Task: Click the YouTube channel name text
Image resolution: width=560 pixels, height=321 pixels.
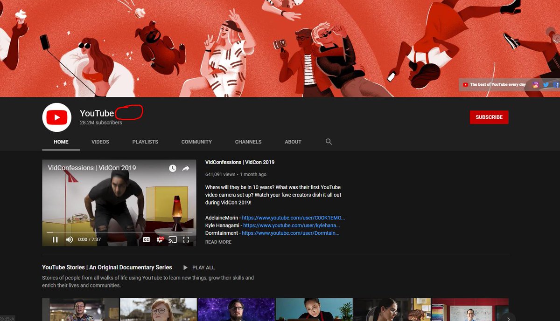Action: point(97,113)
